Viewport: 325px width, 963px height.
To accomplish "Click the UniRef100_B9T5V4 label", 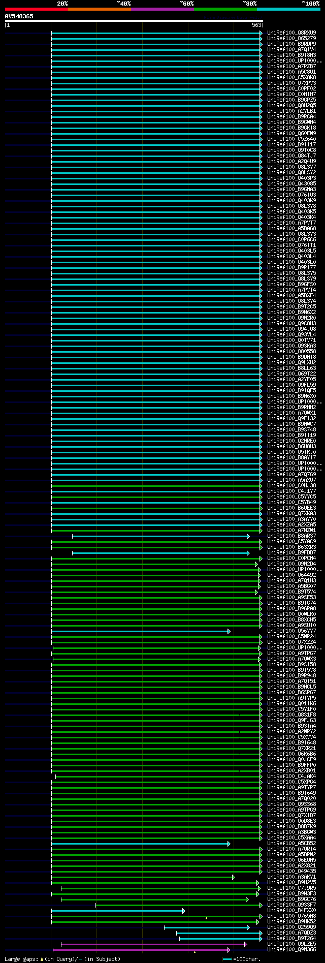I will pos(291,592).
